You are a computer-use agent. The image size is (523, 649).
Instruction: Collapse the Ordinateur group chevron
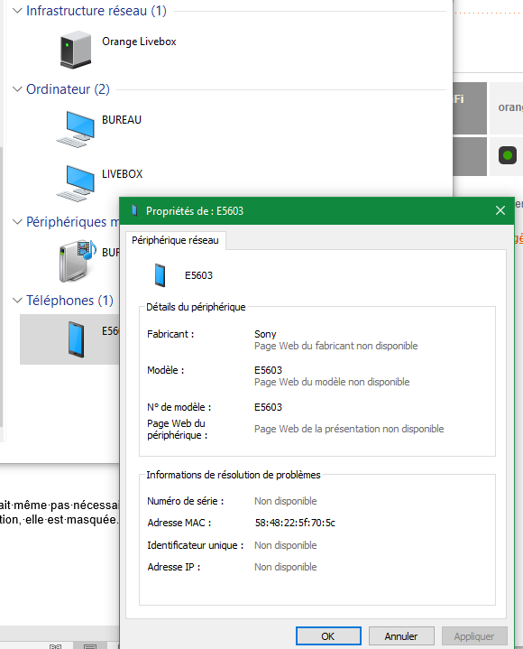pos(17,89)
